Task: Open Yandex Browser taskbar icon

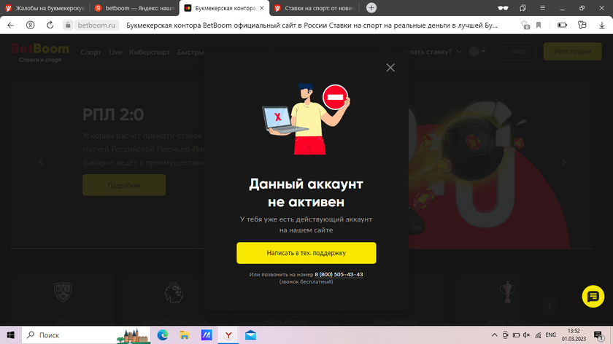Action: click(x=228, y=335)
